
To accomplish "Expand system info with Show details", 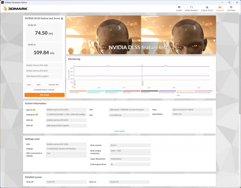I will coord(119,131).
